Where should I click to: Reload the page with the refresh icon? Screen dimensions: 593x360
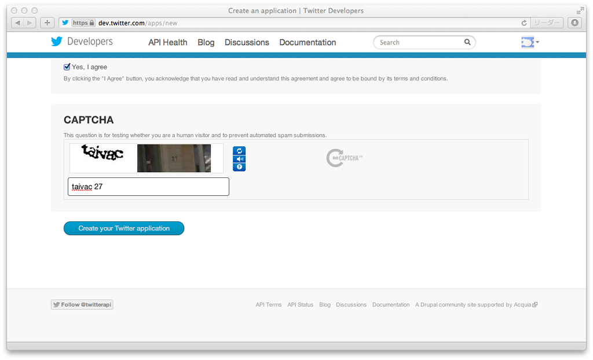coord(524,23)
